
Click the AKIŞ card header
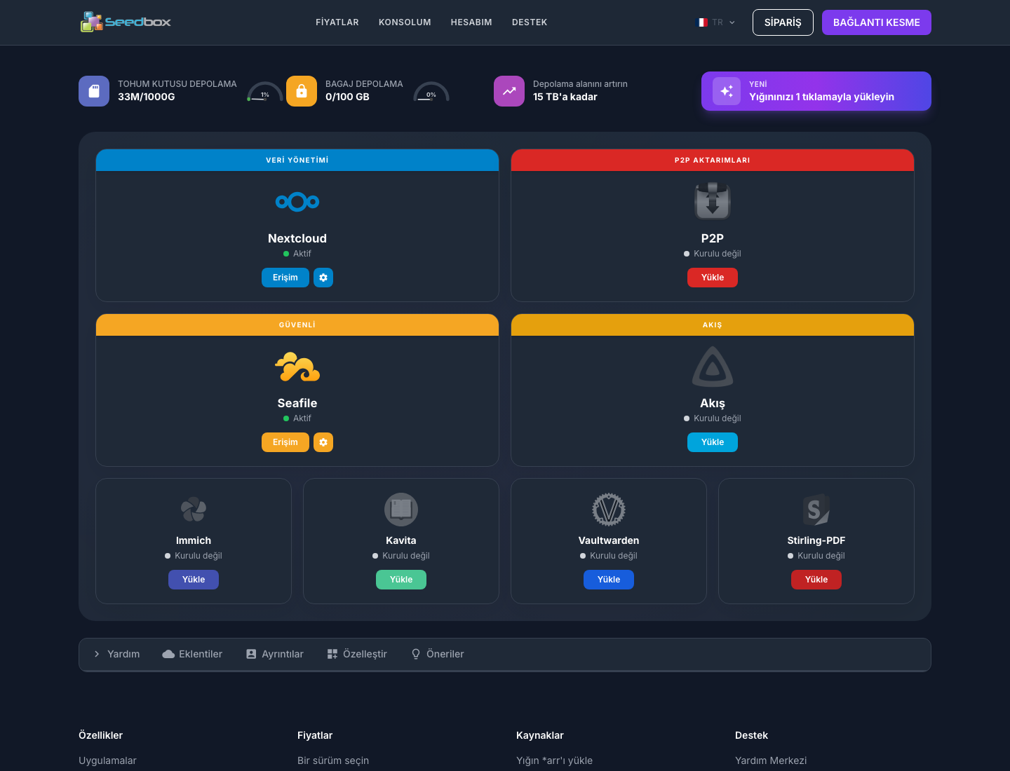(713, 325)
